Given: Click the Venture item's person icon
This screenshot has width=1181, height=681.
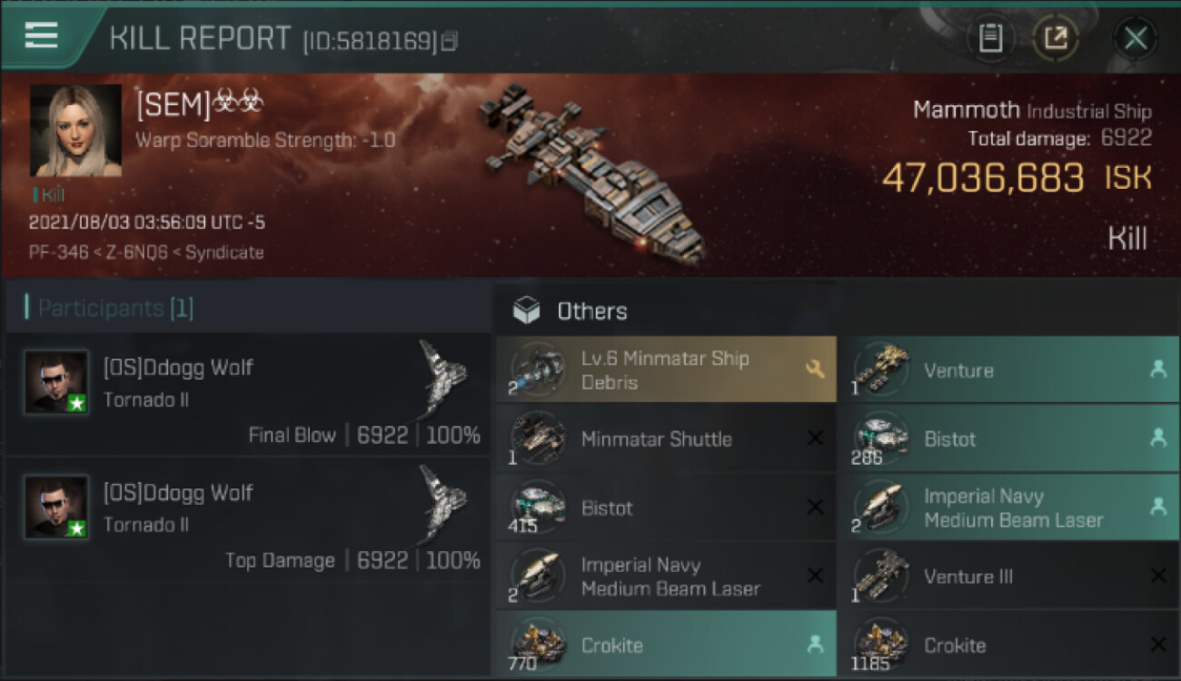Looking at the screenshot, I should pyautogui.click(x=1157, y=369).
